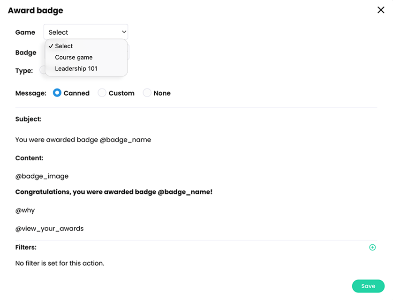The height and width of the screenshot is (300, 393).
Task: Select the checked Select placeholder option
Action: click(64, 46)
